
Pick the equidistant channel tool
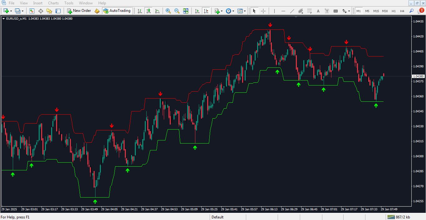[301, 11]
